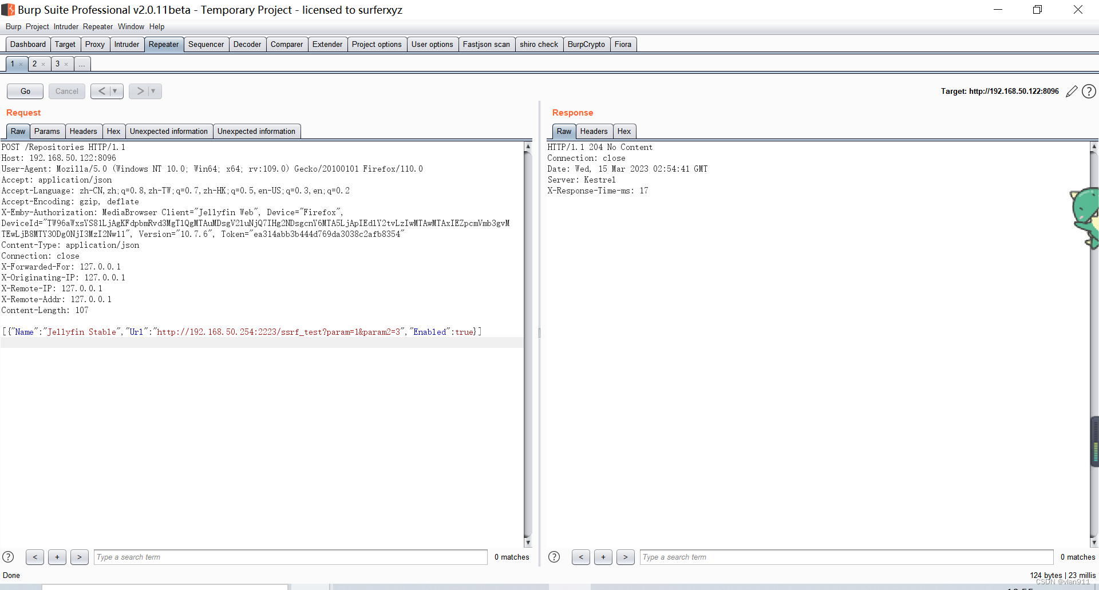
Task: Open response search options plus button
Action: click(x=603, y=557)
